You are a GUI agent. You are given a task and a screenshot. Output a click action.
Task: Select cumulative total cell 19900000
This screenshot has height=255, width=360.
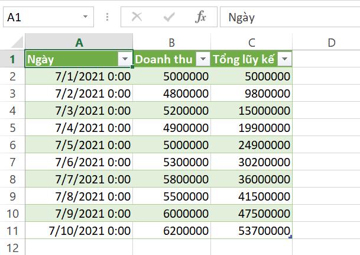[252, 128]
